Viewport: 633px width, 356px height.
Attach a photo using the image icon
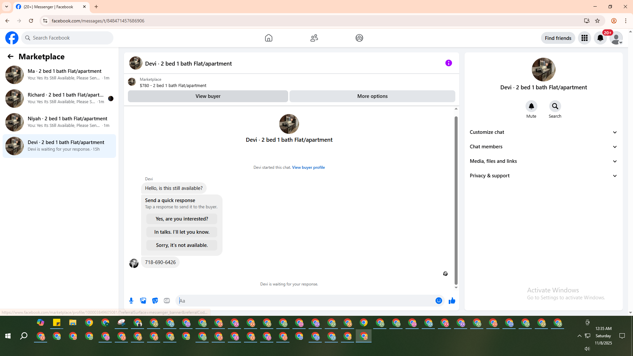coord(143,301)
